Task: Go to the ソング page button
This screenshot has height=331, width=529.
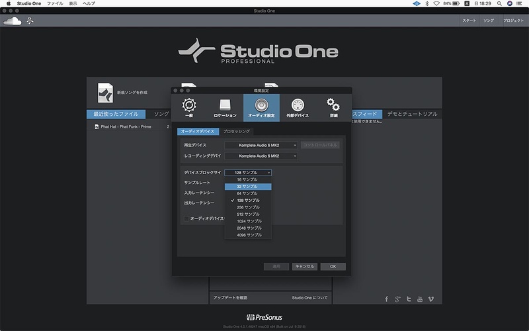Action: tap(489, 21)
